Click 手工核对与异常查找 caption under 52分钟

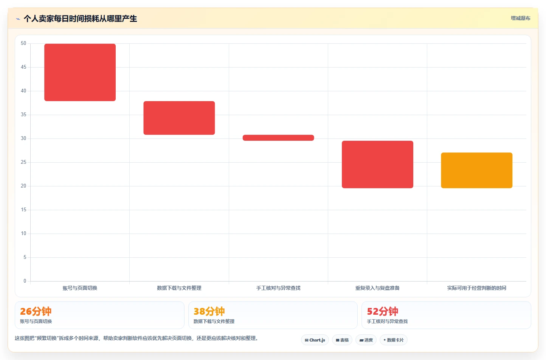387,322
